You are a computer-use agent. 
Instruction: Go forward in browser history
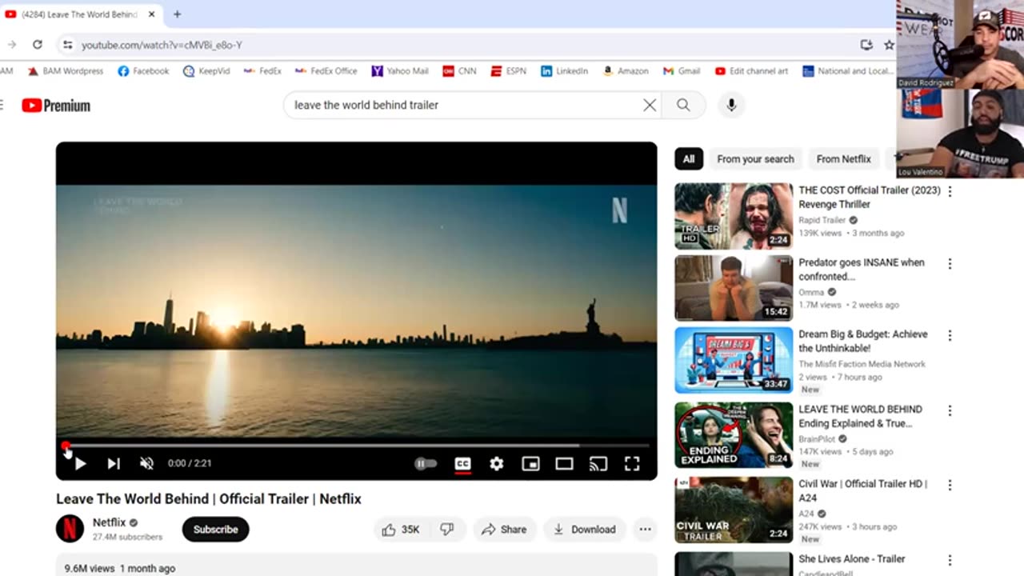[x=11, y=45]
